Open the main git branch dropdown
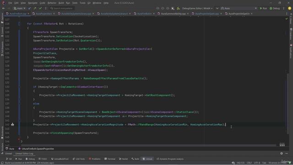Viewport: 293px width, 165px height. tap(19, 8)
